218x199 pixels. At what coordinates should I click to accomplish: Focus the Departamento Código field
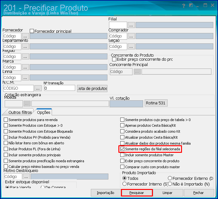pos(12,46)
